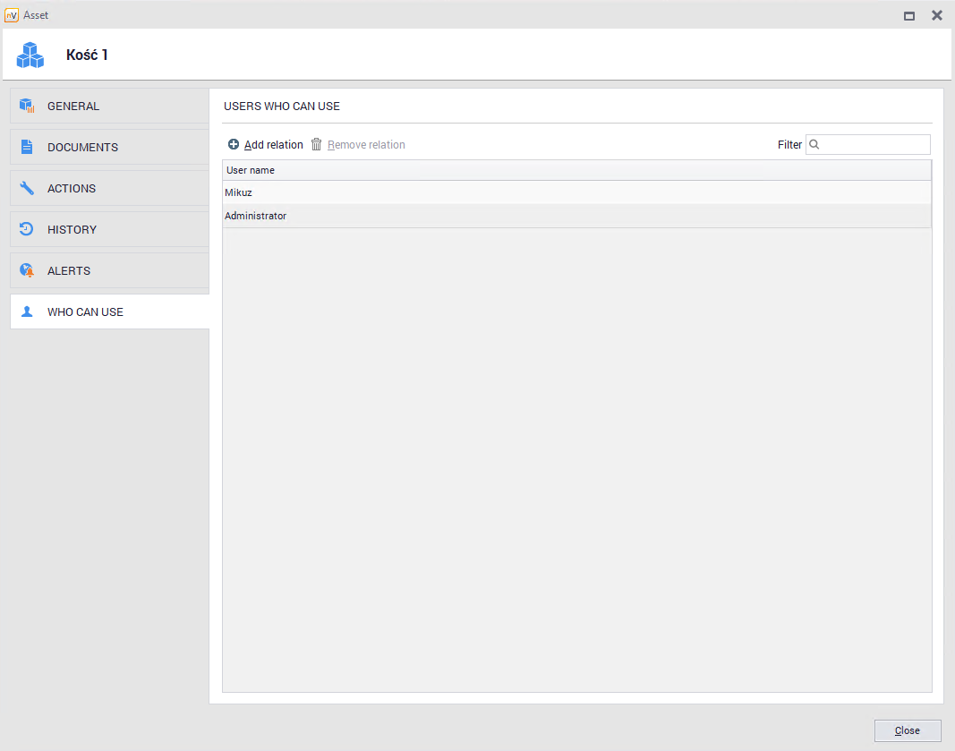955x751 pixels.
Task: Select the WHO CAN USE tab
Action: click(x=85, y=311)
